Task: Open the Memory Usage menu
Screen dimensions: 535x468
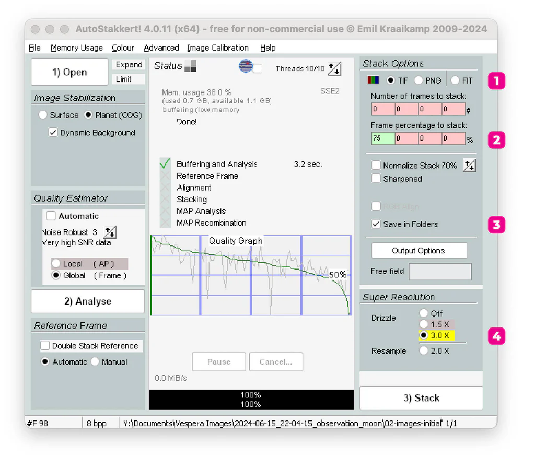Action: pos(77,48)
